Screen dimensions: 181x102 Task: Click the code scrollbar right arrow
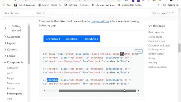tap(138, 91)
